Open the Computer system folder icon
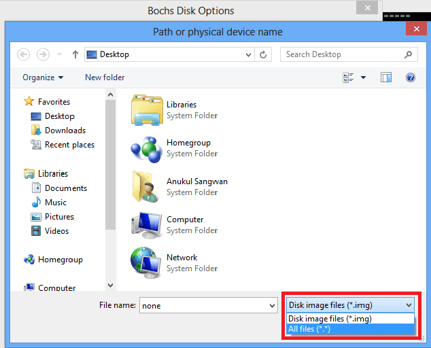Image resolution: width=431 pixels, height=348 pixels. [x=146, y=224]
